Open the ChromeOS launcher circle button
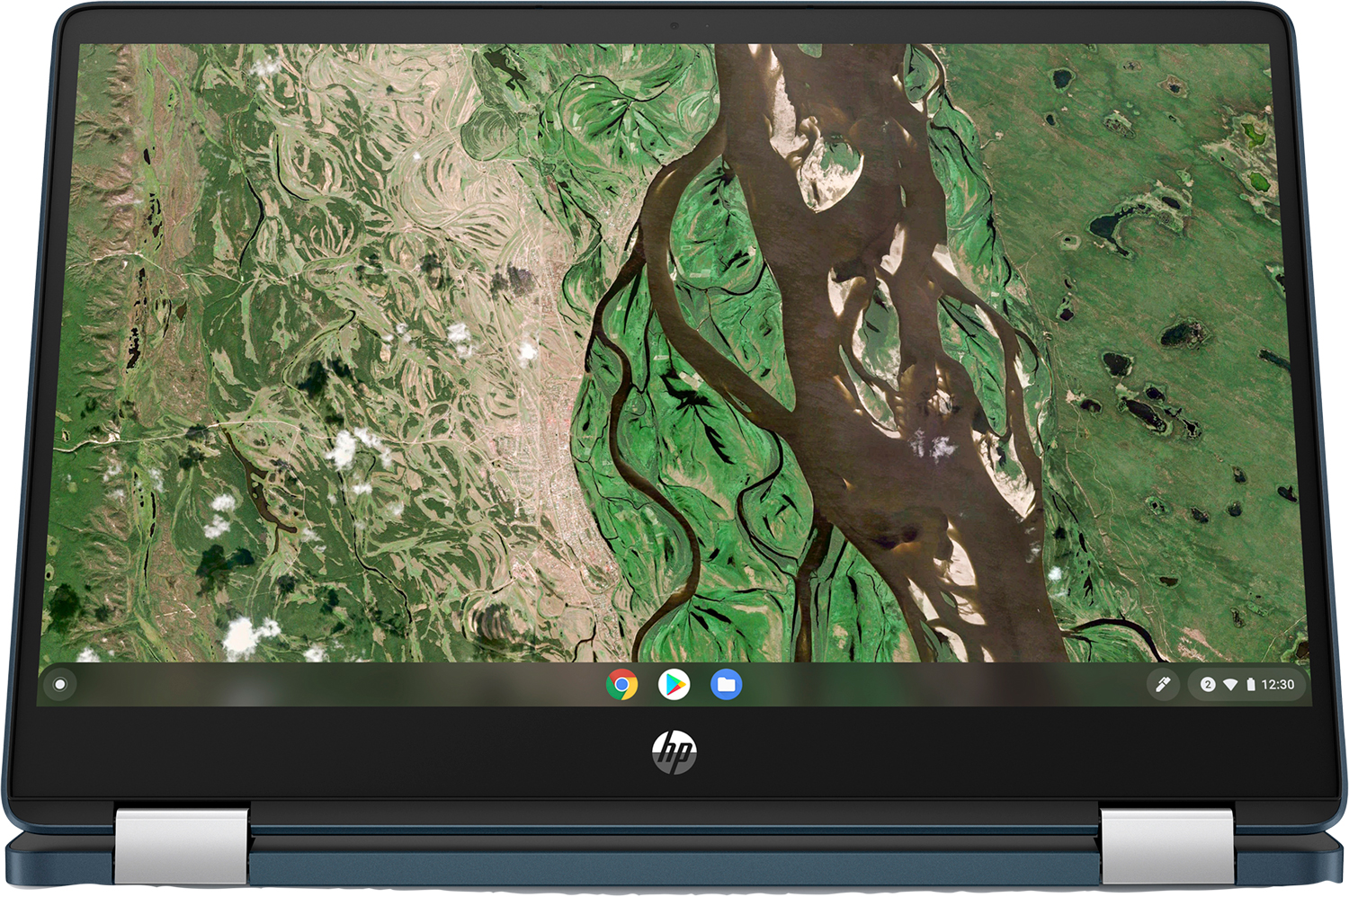 [x=60, y=685]
